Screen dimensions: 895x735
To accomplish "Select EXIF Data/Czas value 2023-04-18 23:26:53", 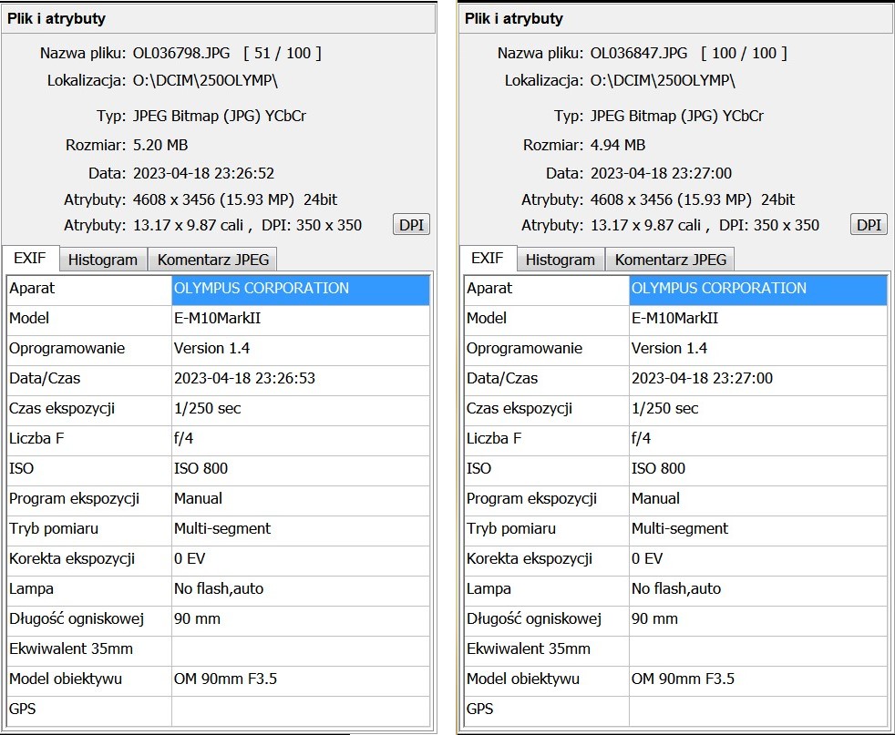I will (x=244, y=379).
